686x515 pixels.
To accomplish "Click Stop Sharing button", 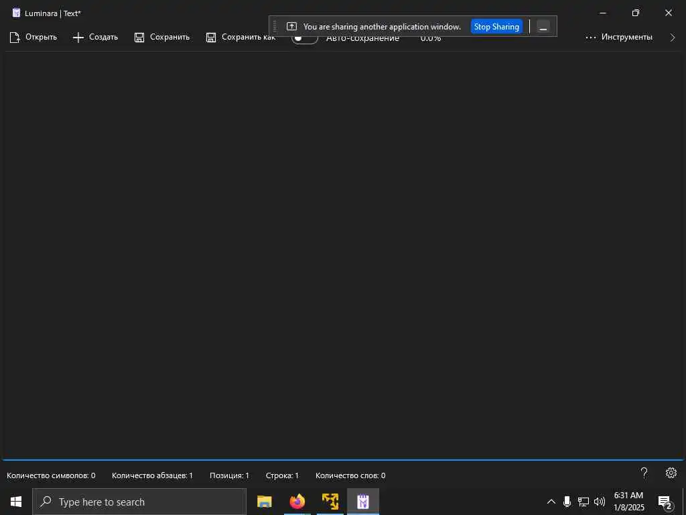I will tap(496, 27).
